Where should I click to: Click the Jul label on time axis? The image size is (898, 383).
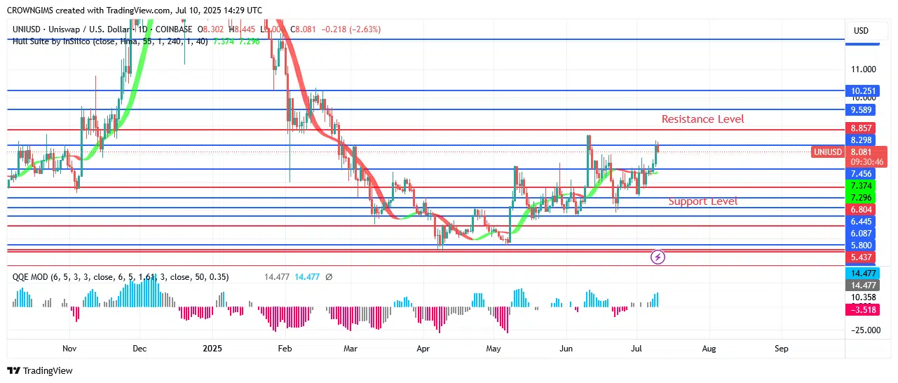[636, 348]
